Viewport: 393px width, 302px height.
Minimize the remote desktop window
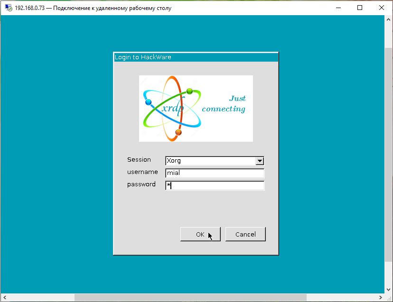(x=338, y=8)
